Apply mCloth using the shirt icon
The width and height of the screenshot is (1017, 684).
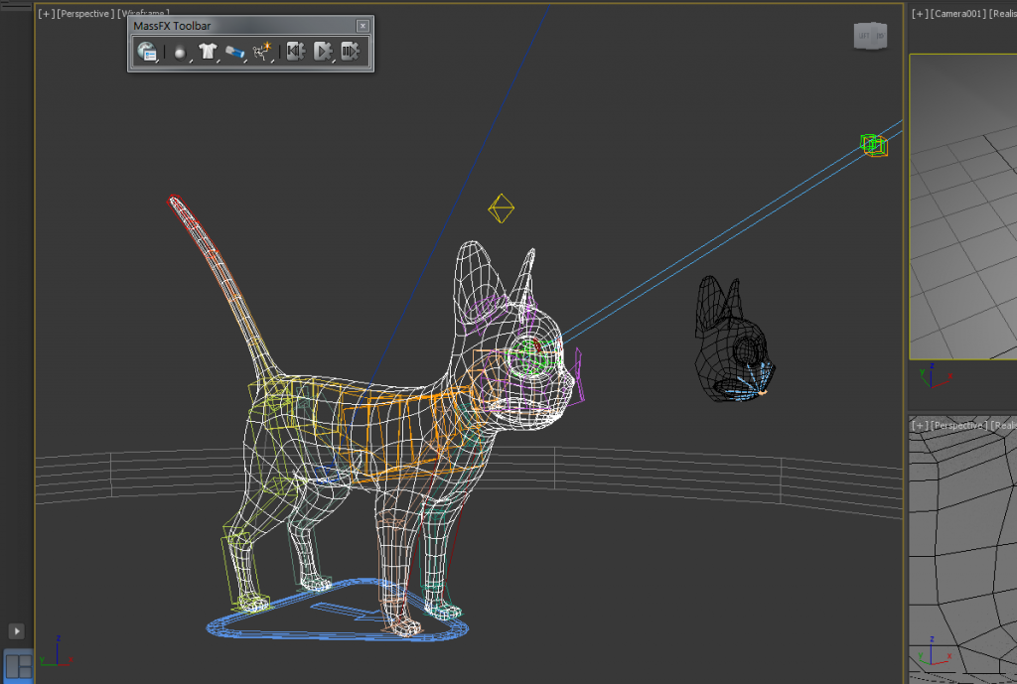[x=207, y=53]
